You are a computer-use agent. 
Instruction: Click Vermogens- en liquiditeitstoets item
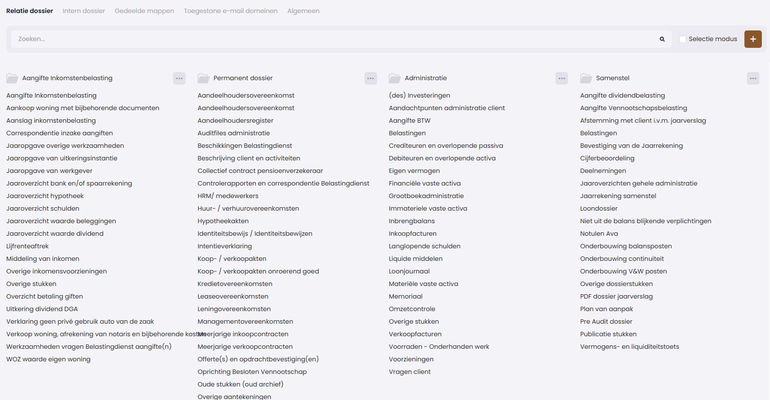[x=629, y=347]
